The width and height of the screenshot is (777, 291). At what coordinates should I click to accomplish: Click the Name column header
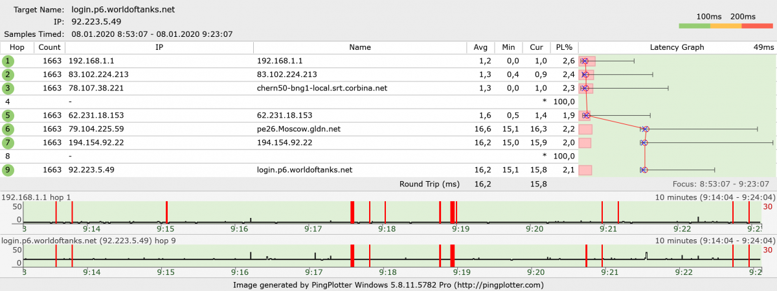click(359, 47)
